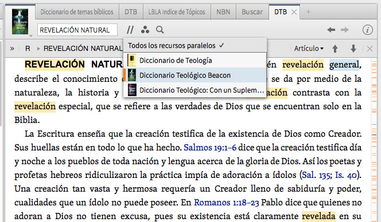The height and width of the screenshot is (222, 381).
Task: Open the parallel resources icon
Action: [x=130, y=30]
